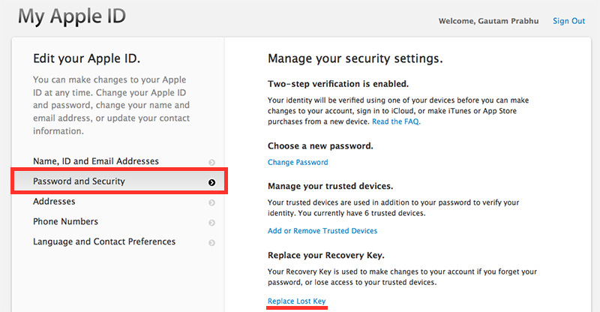This screenshot has height=312, width=600.
Task: Select the Password and Security menu item
Action: [x=79, y=181]
